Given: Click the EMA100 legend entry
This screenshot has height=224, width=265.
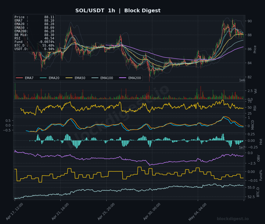Looking at the screenshot, I should (x=102, y=78).
